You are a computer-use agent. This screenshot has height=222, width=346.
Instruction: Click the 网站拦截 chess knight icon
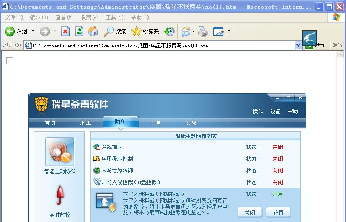pos(106,202)
